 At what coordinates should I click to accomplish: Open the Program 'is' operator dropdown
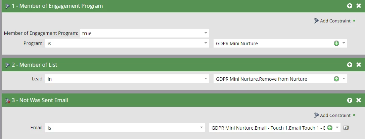(x=206, y=43)
